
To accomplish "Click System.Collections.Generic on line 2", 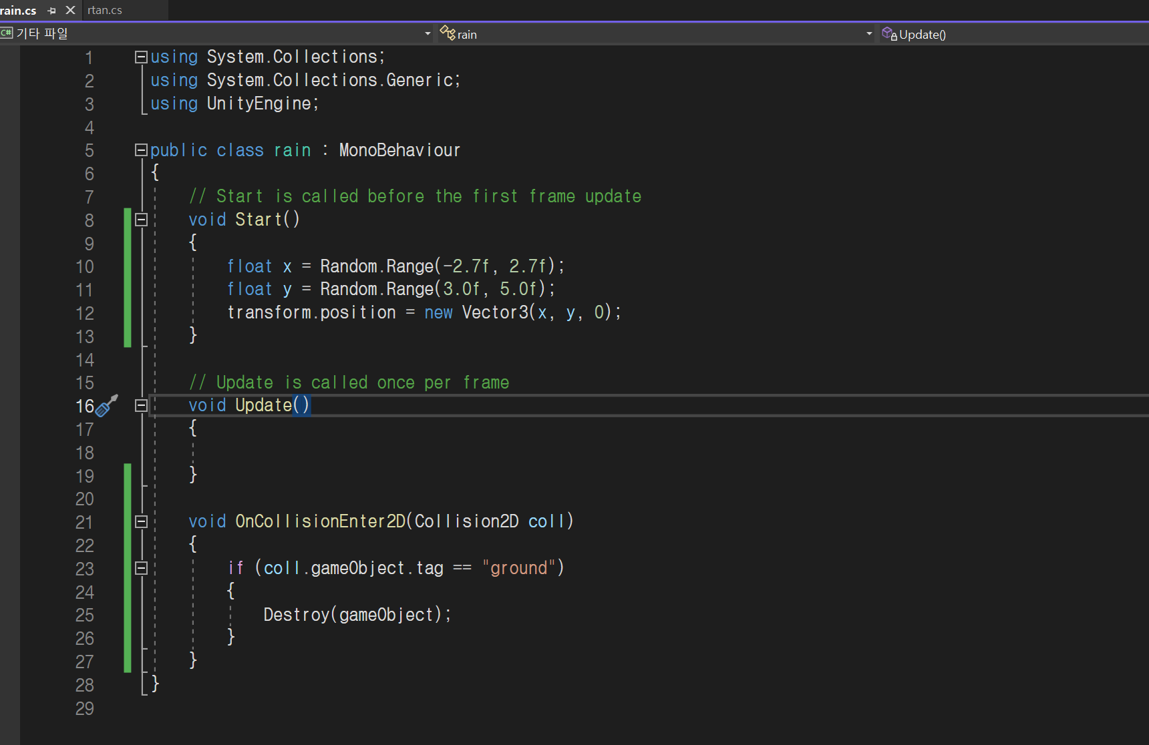I will tap(330, 80).
